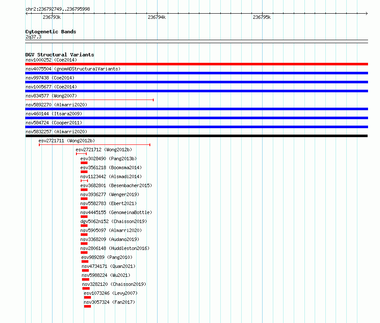The image size is (380, 323).
Task: Select the nsv5832257 (Almarri2020) label
Action: point(56,132)
